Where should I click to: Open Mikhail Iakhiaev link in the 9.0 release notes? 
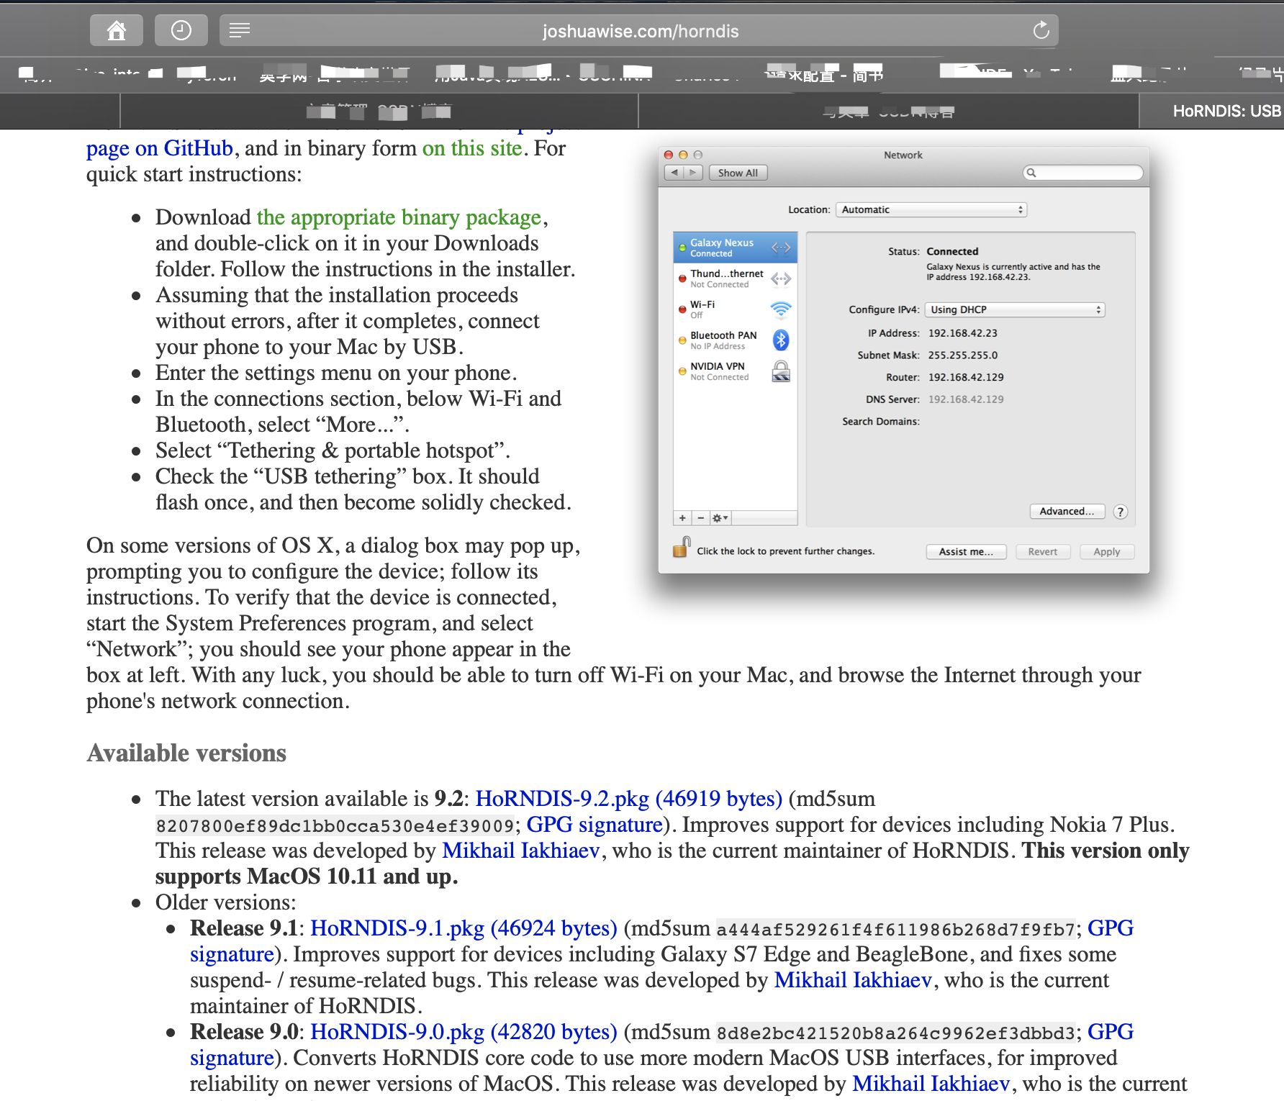click(x=931, y=1084)
